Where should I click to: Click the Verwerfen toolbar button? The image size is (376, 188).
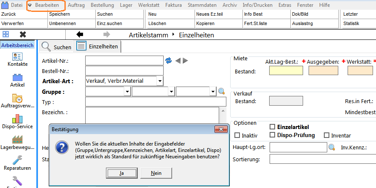(x=24, y=23)
